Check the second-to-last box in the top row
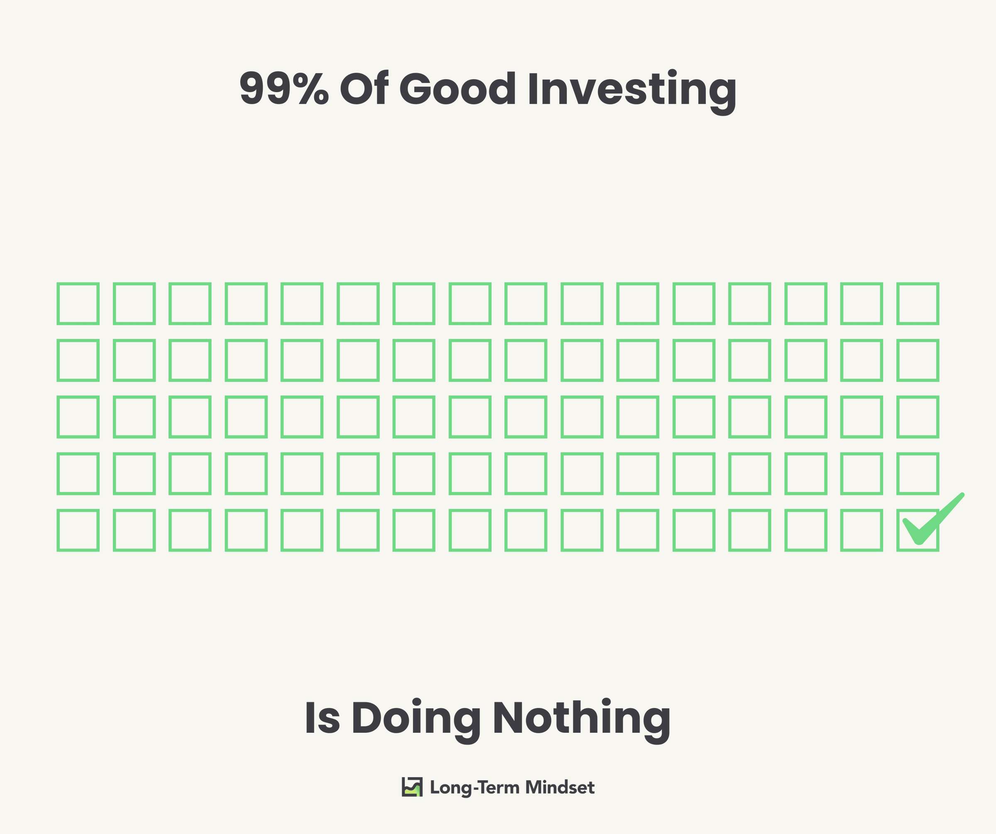996x834 pixels. [x=862, y=304]
